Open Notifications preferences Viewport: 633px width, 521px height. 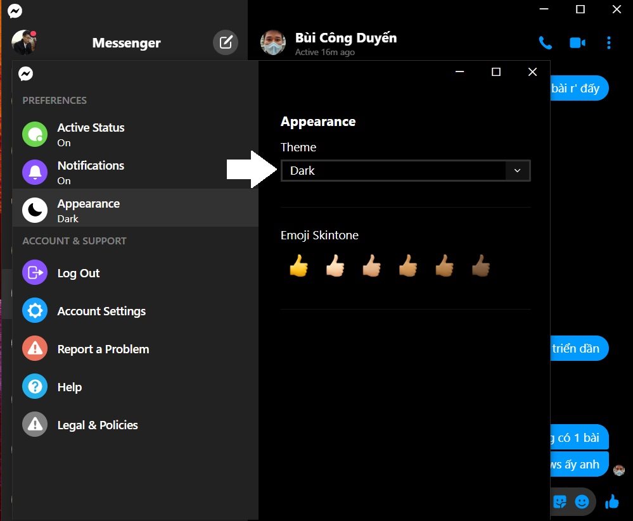[x=91, y=172]
